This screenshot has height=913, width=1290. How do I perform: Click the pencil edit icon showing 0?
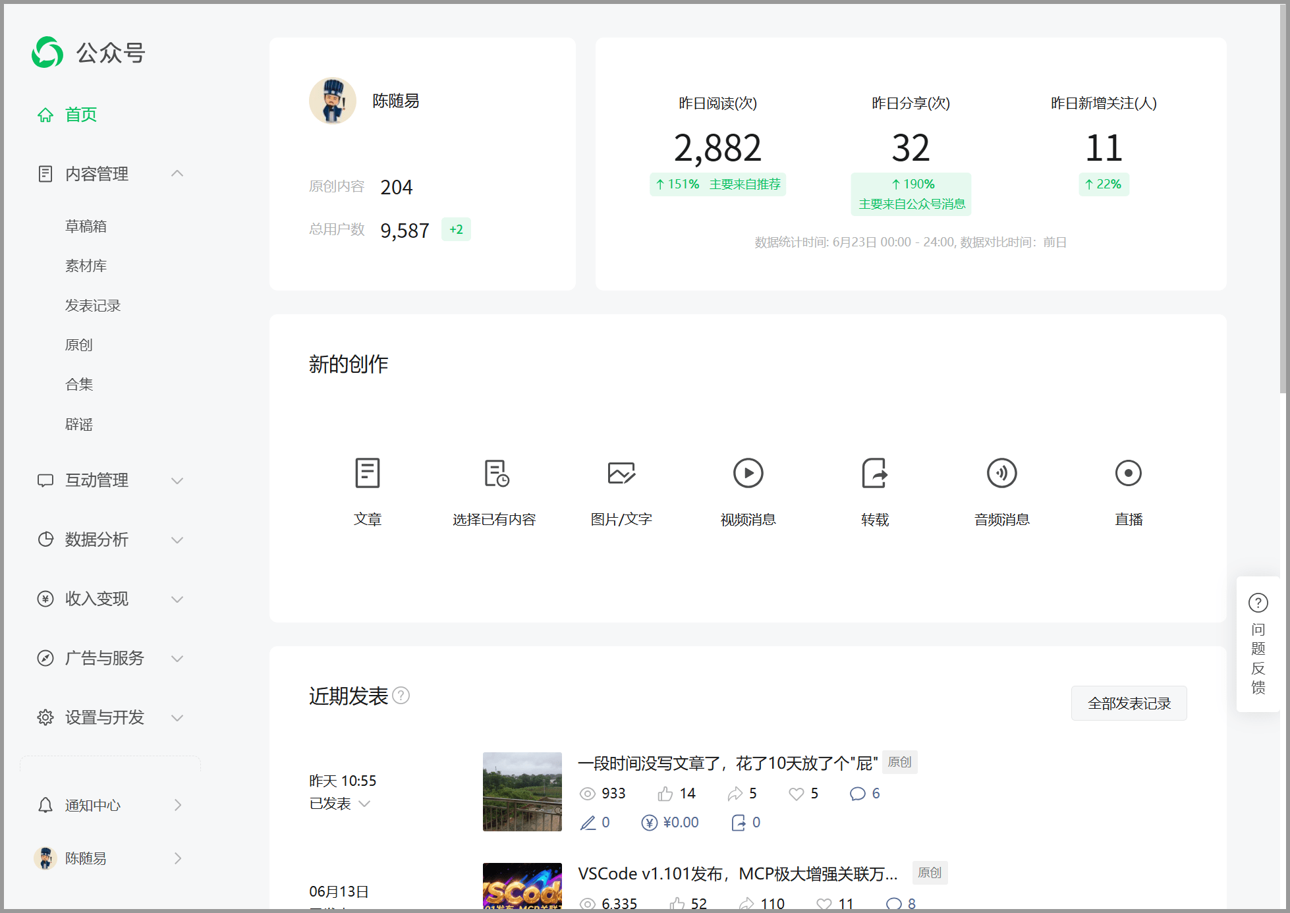pos(588,823)
